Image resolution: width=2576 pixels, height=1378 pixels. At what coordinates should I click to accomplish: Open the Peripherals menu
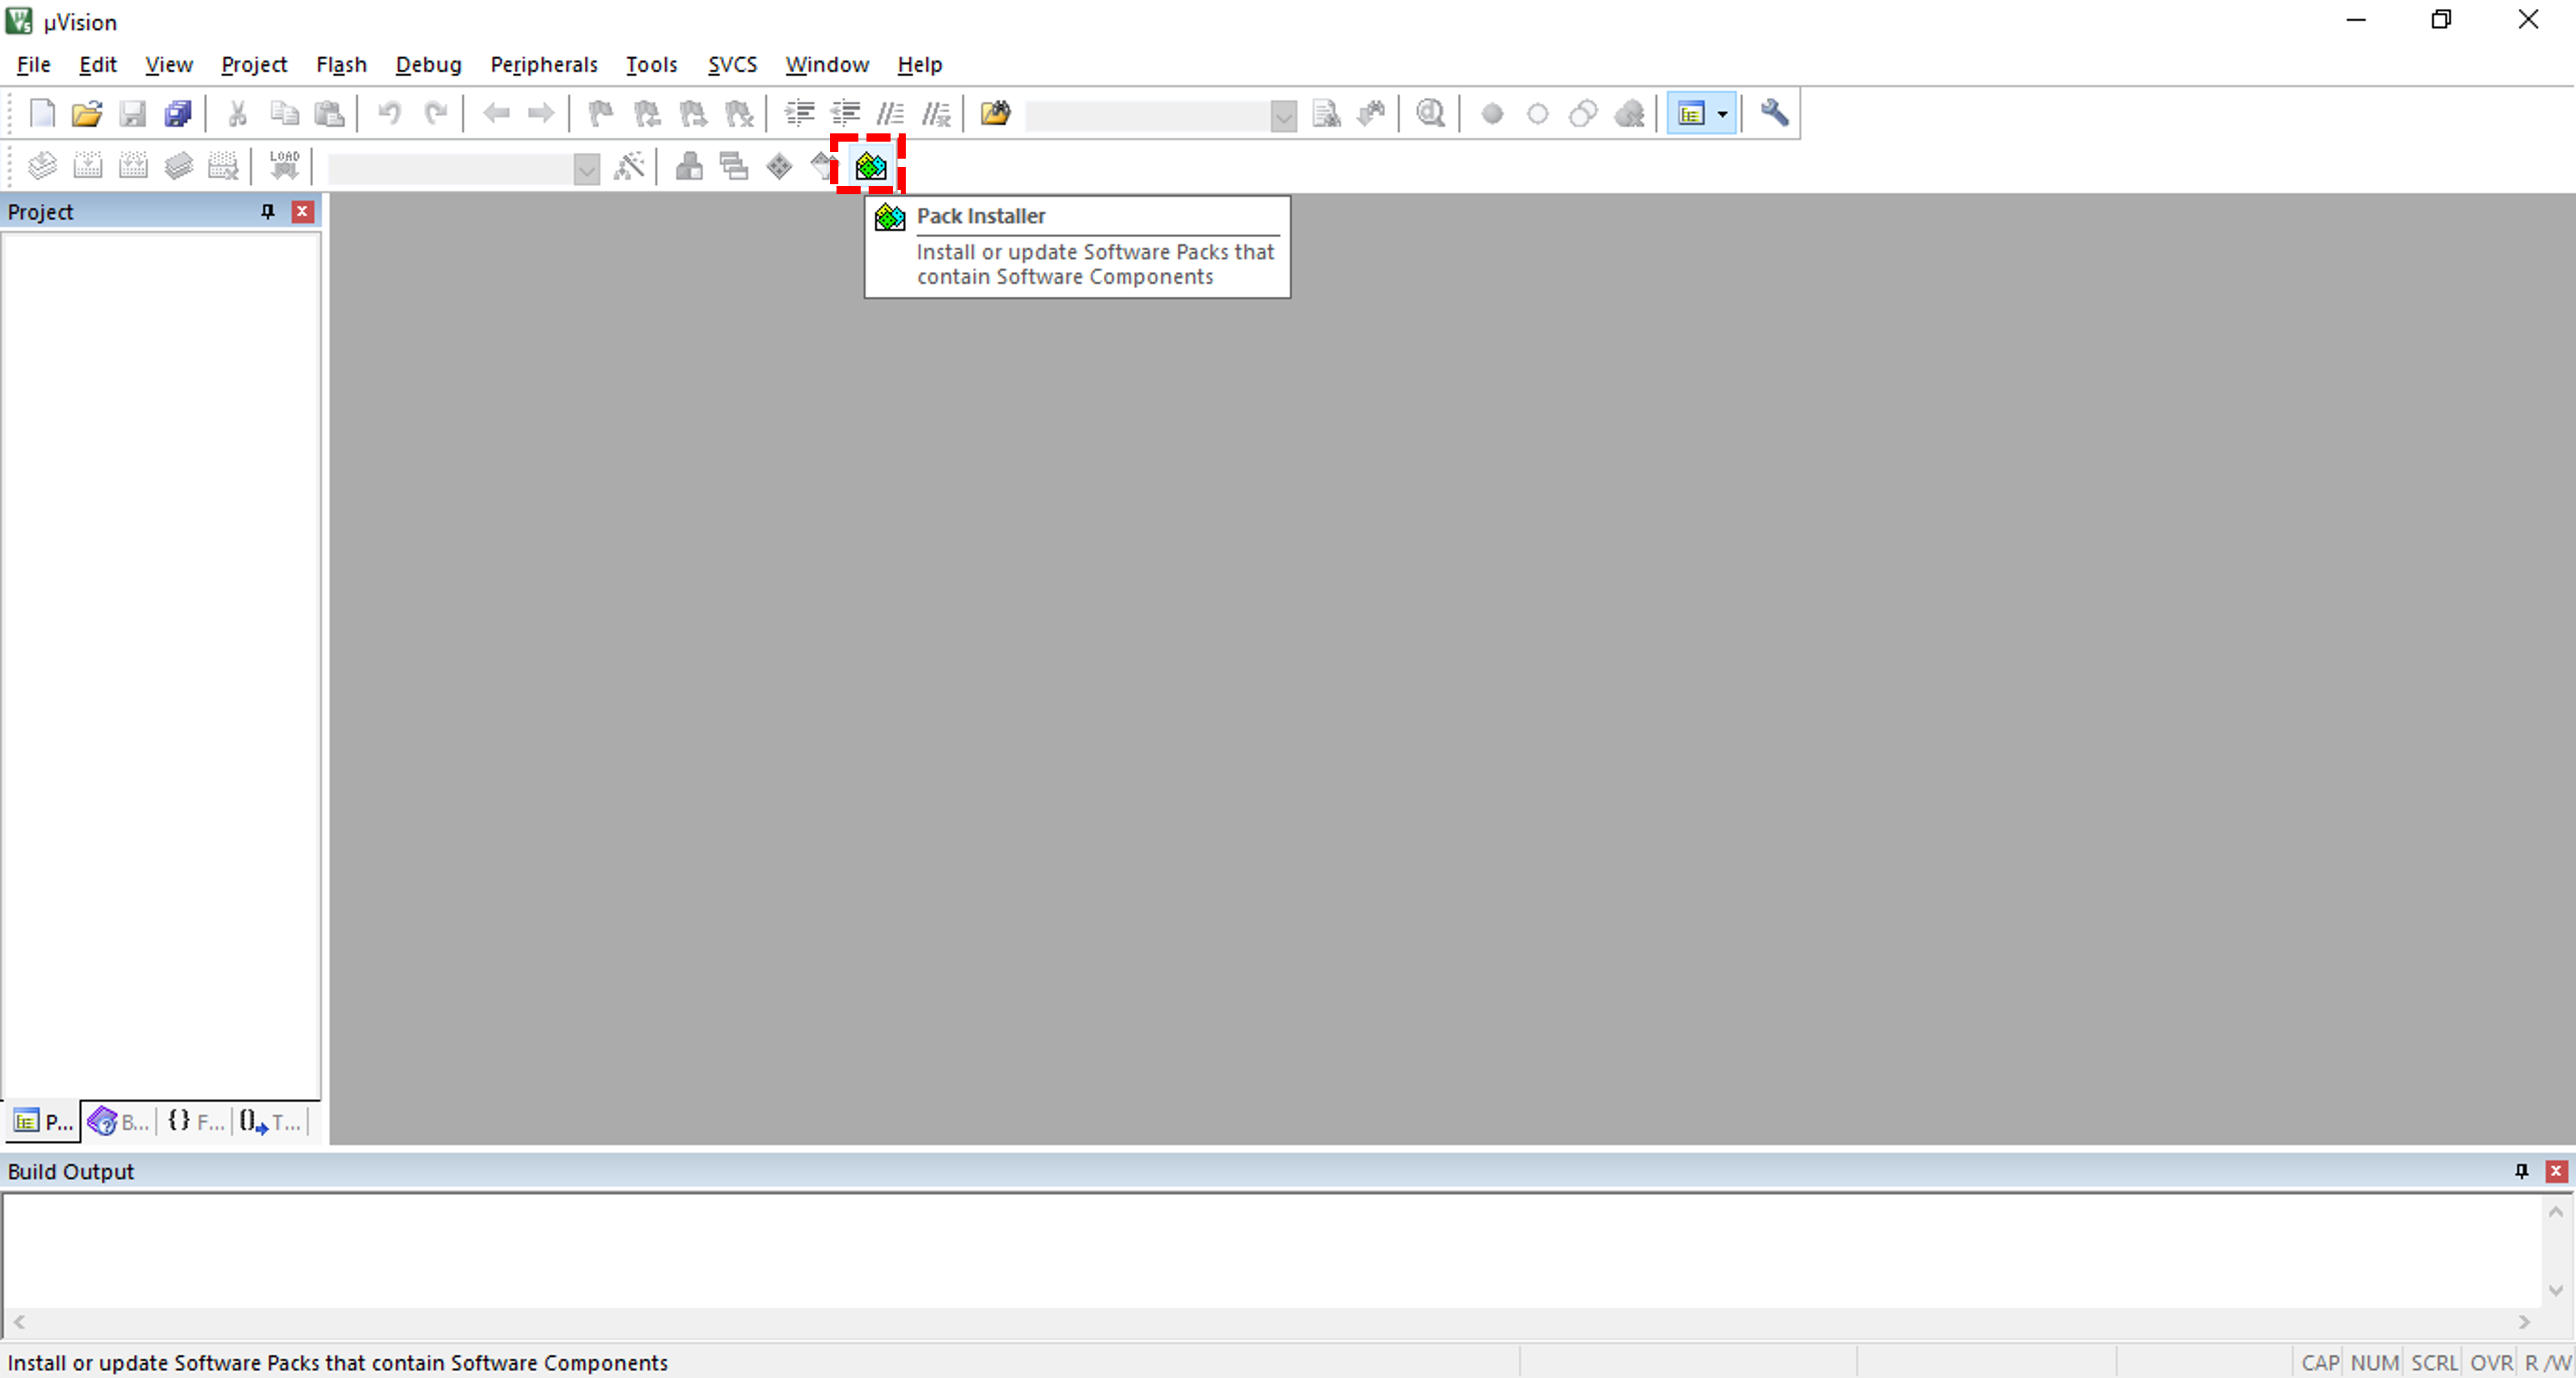543,65
